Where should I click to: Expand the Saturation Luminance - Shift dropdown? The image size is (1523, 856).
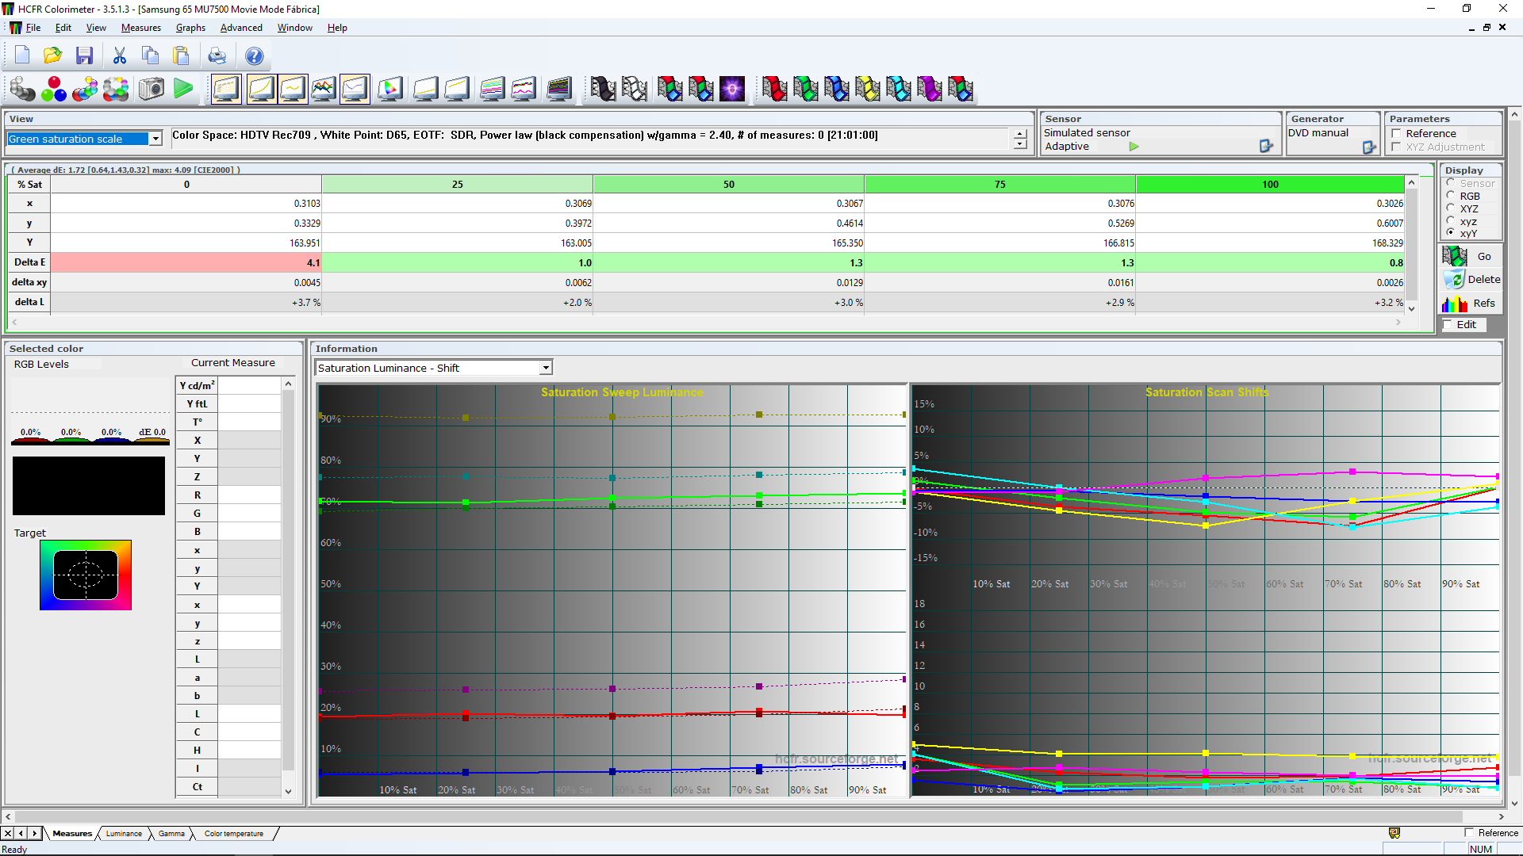pos(546,368)
